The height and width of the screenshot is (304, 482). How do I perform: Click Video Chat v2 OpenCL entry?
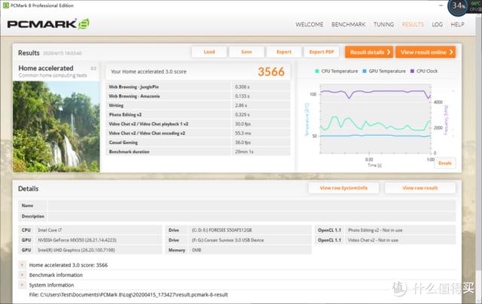373,240
